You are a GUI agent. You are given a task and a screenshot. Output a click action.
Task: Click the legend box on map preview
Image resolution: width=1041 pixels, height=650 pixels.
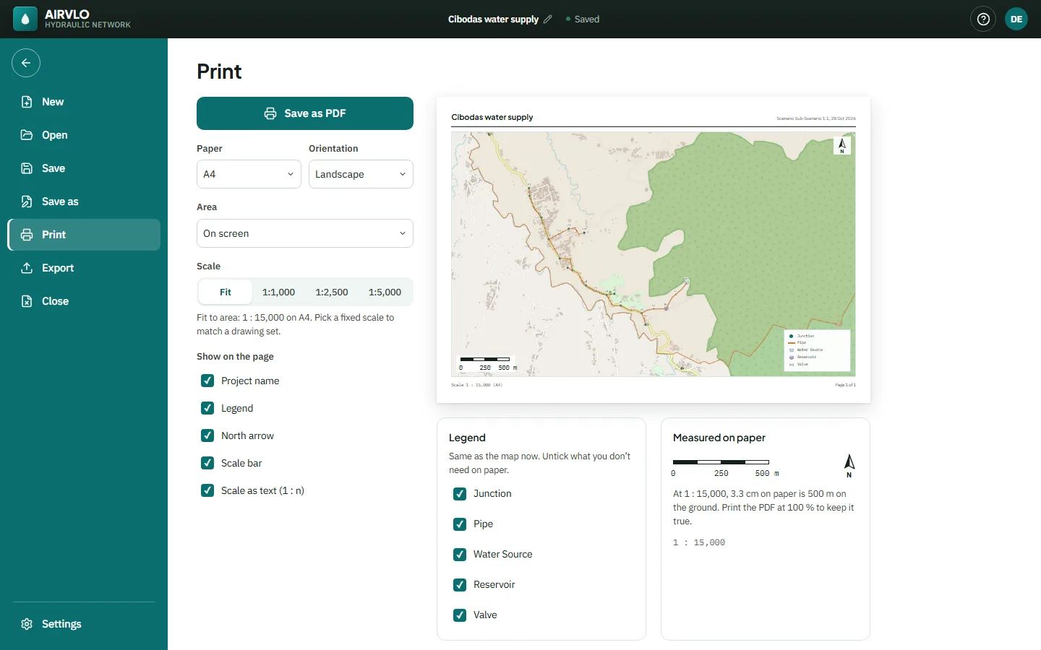click(x=818, y=350)
